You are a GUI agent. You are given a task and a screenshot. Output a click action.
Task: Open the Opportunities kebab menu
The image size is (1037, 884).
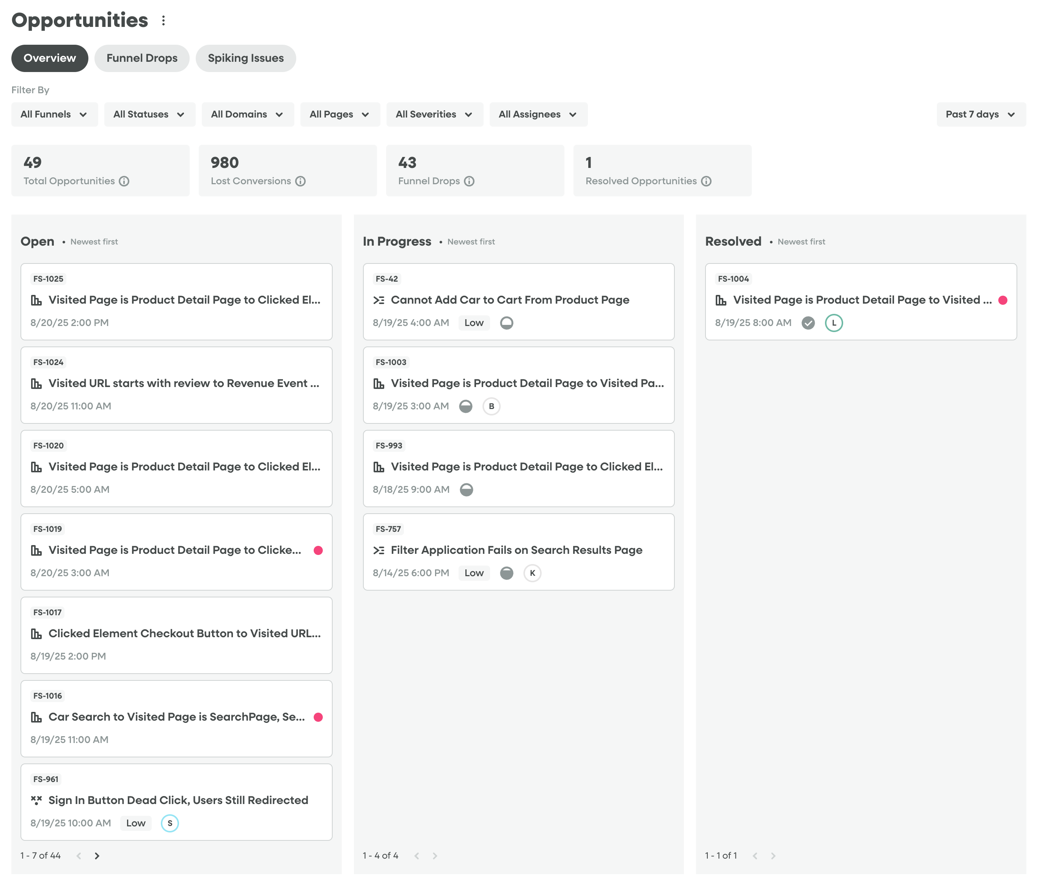point(163,20)
